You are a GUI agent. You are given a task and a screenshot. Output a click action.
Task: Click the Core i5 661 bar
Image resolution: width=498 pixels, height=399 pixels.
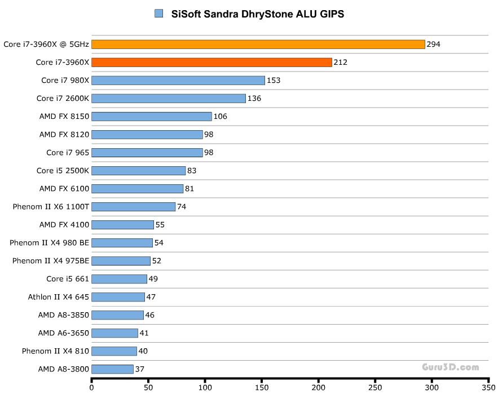click(x=119, y=279)
